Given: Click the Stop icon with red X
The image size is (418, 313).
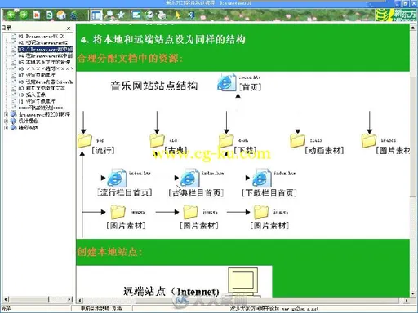Looking at the screenshot, I should pos(37,15).
